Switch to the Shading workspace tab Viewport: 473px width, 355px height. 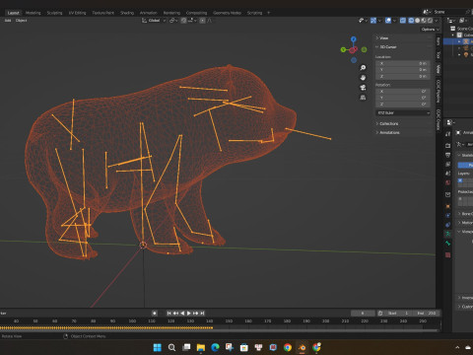pyautogui.click(x=127, y=13)
